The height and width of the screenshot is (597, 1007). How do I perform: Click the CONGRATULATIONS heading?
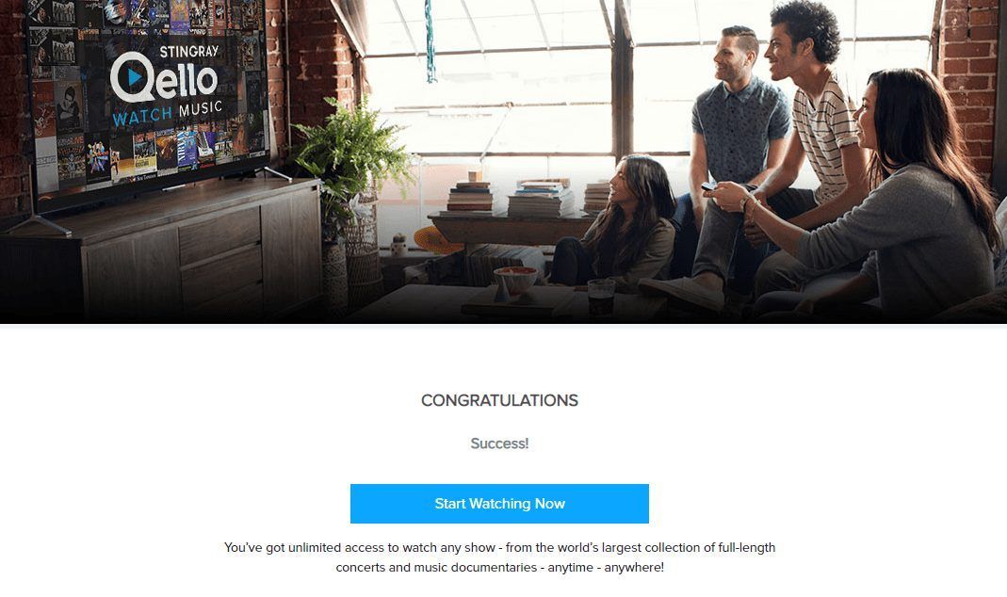(x=499, y=400)
